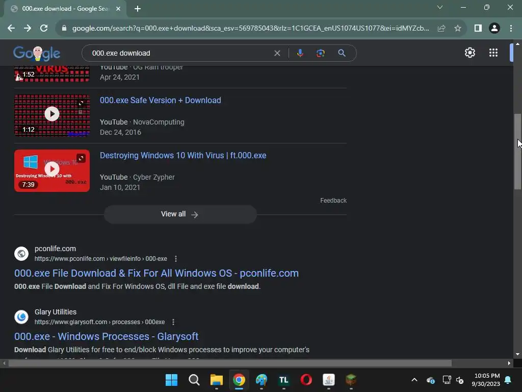Select the 000.exe download Google Search tab

65,9
